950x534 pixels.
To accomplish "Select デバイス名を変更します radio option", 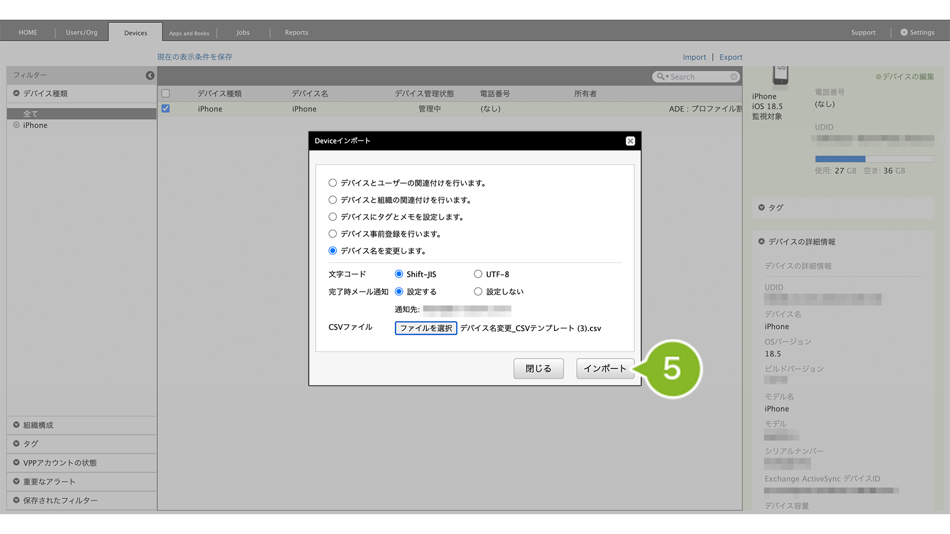I will click(333, 251).
